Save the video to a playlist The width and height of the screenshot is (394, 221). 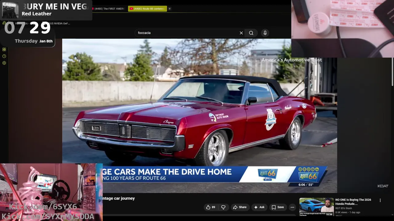tap(278, 207)
